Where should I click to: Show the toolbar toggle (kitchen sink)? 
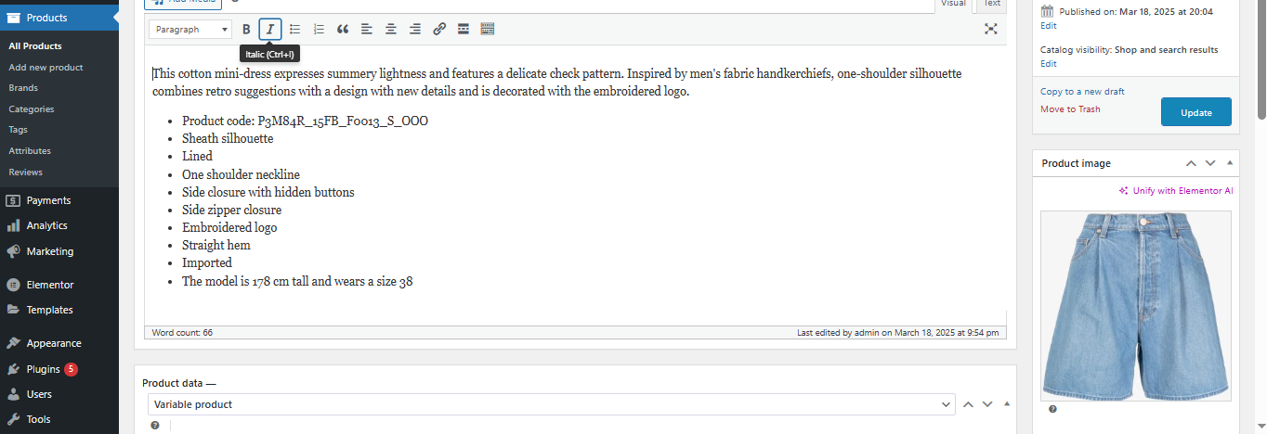click(x=488, y=30)
